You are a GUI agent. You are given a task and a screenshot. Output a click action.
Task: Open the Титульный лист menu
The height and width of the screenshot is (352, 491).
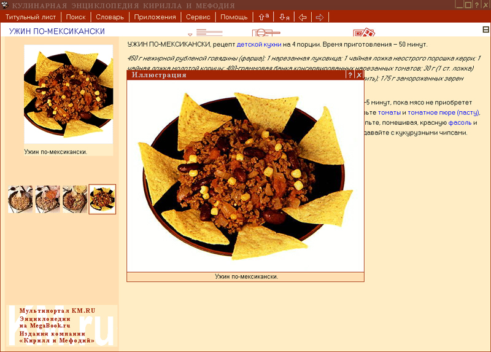point(30,17)
